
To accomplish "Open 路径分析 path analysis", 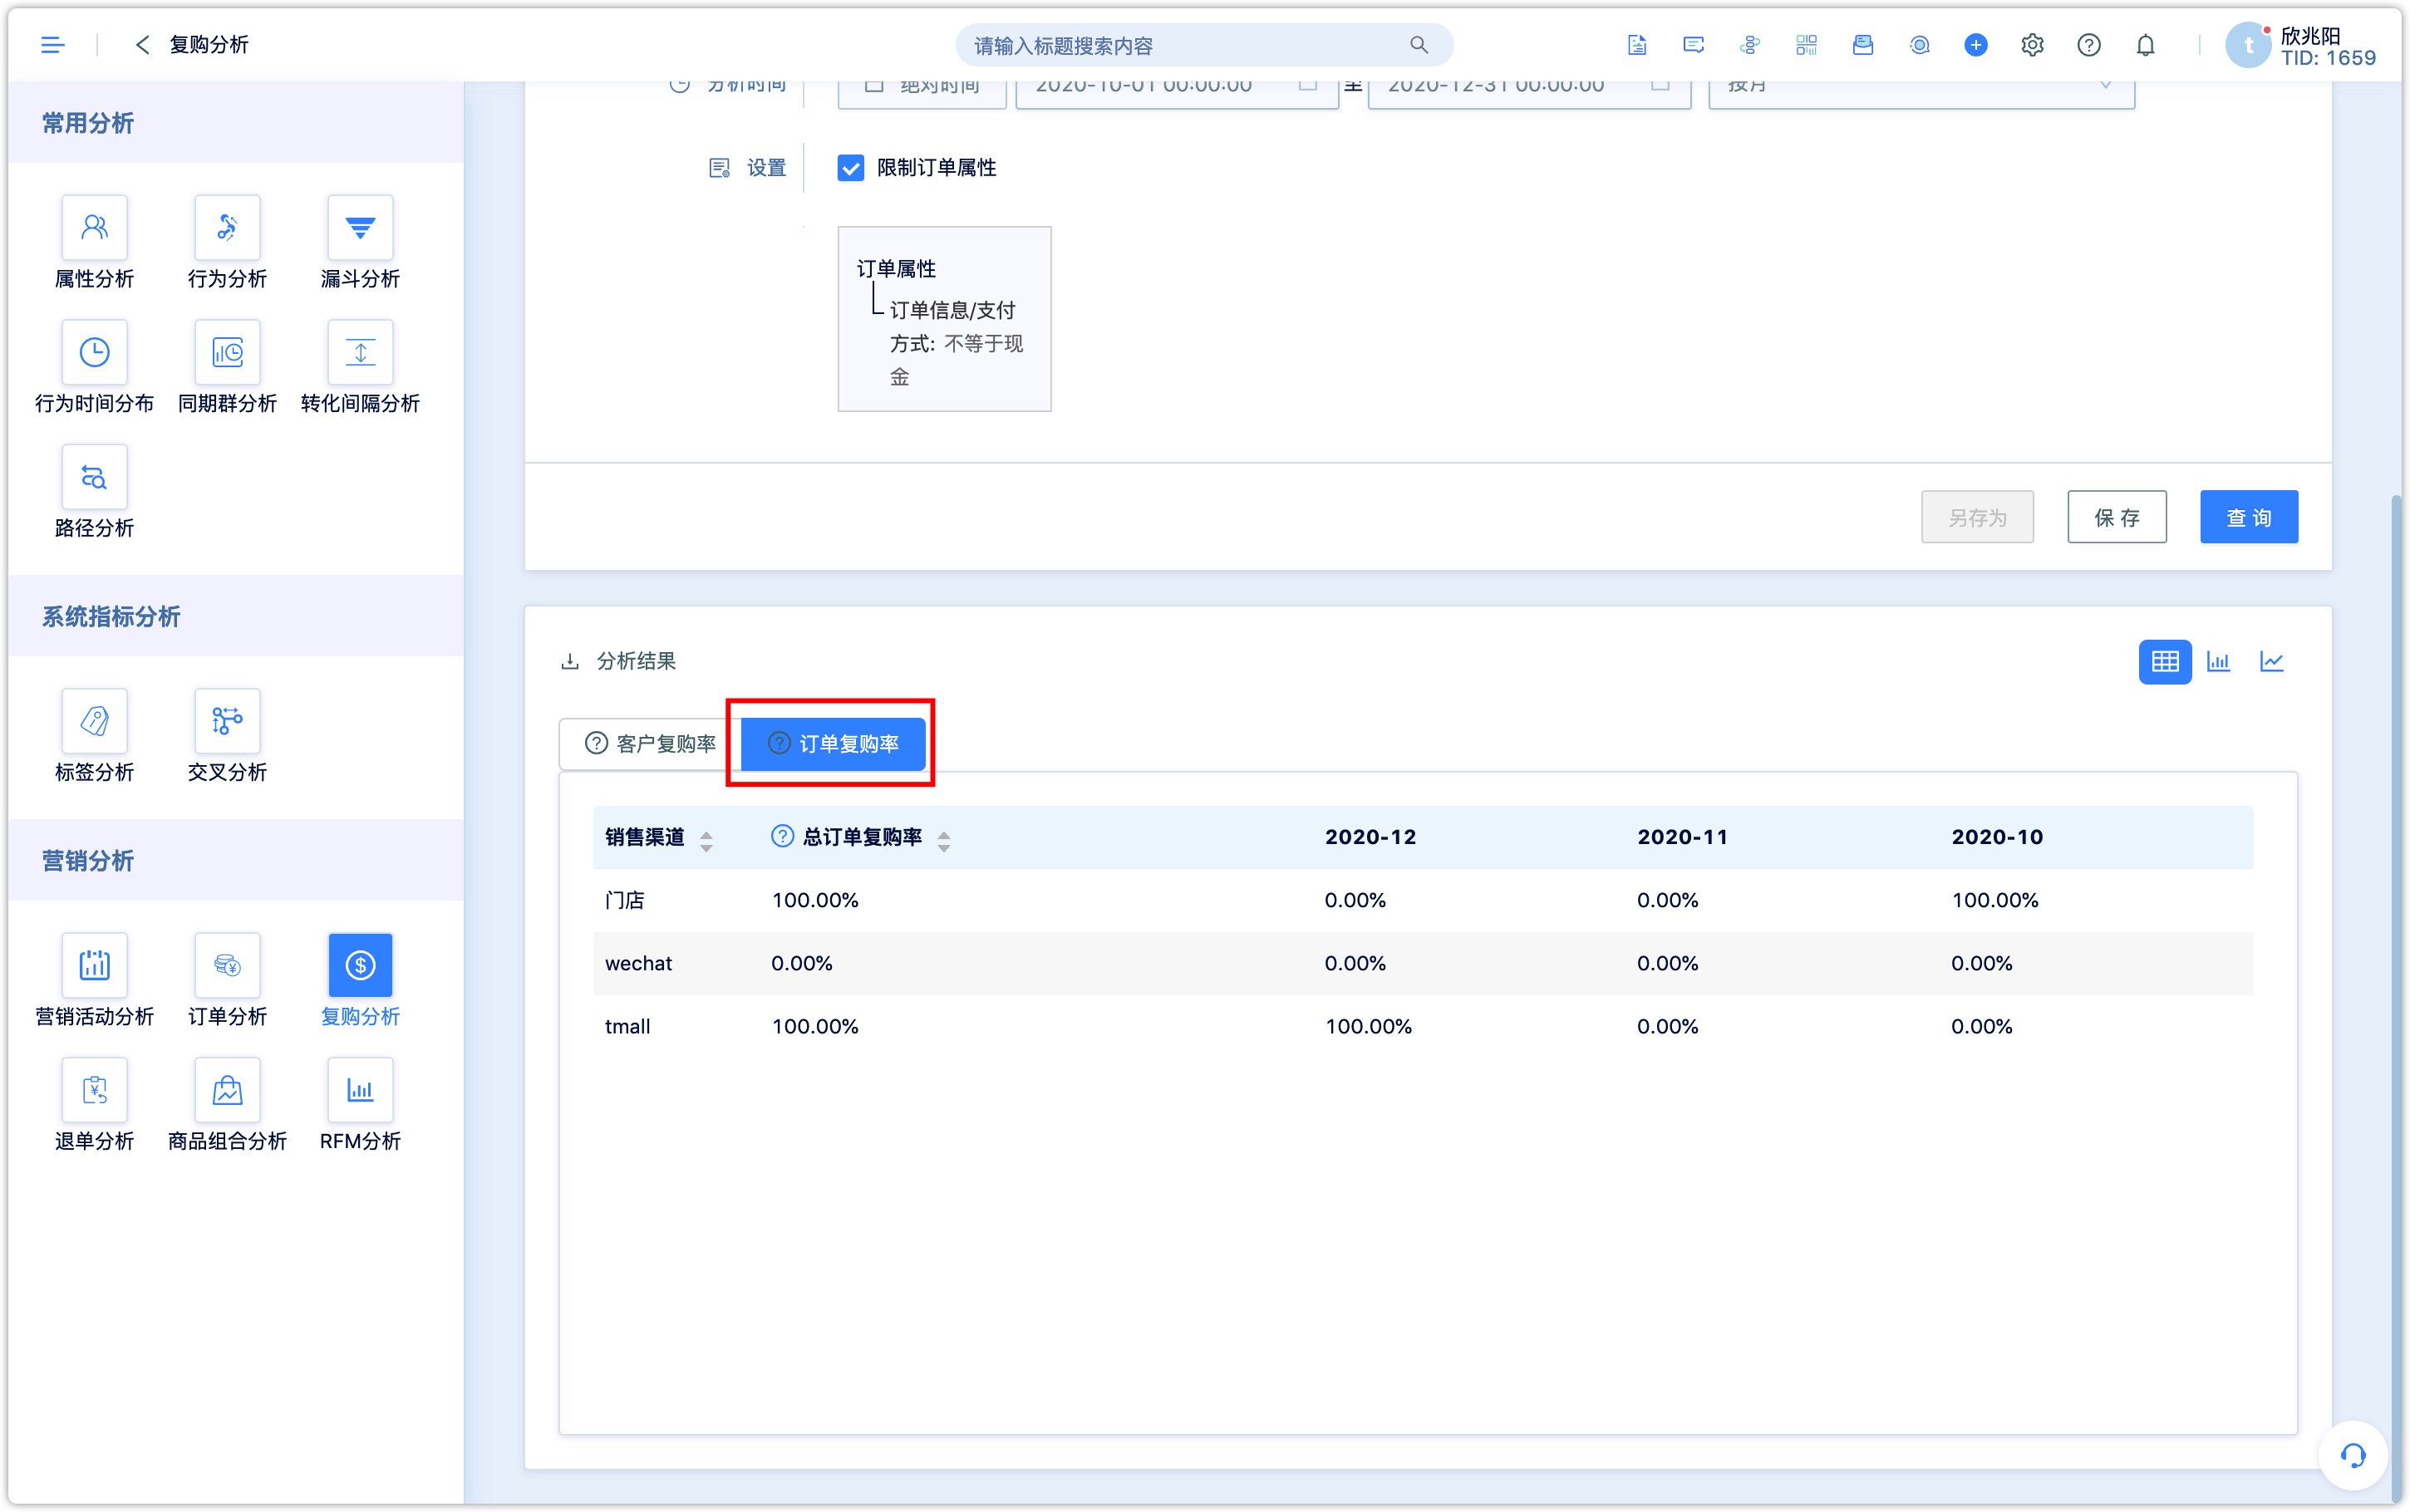I will [x=94, y=492].
